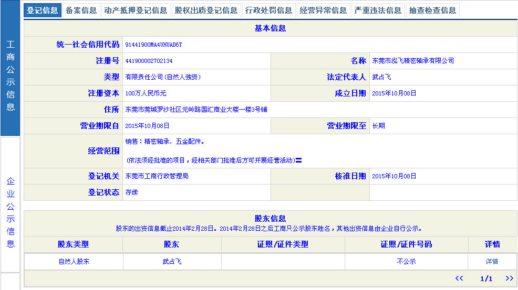Switch to the 备案信息 tab

[x=81, y=10]
